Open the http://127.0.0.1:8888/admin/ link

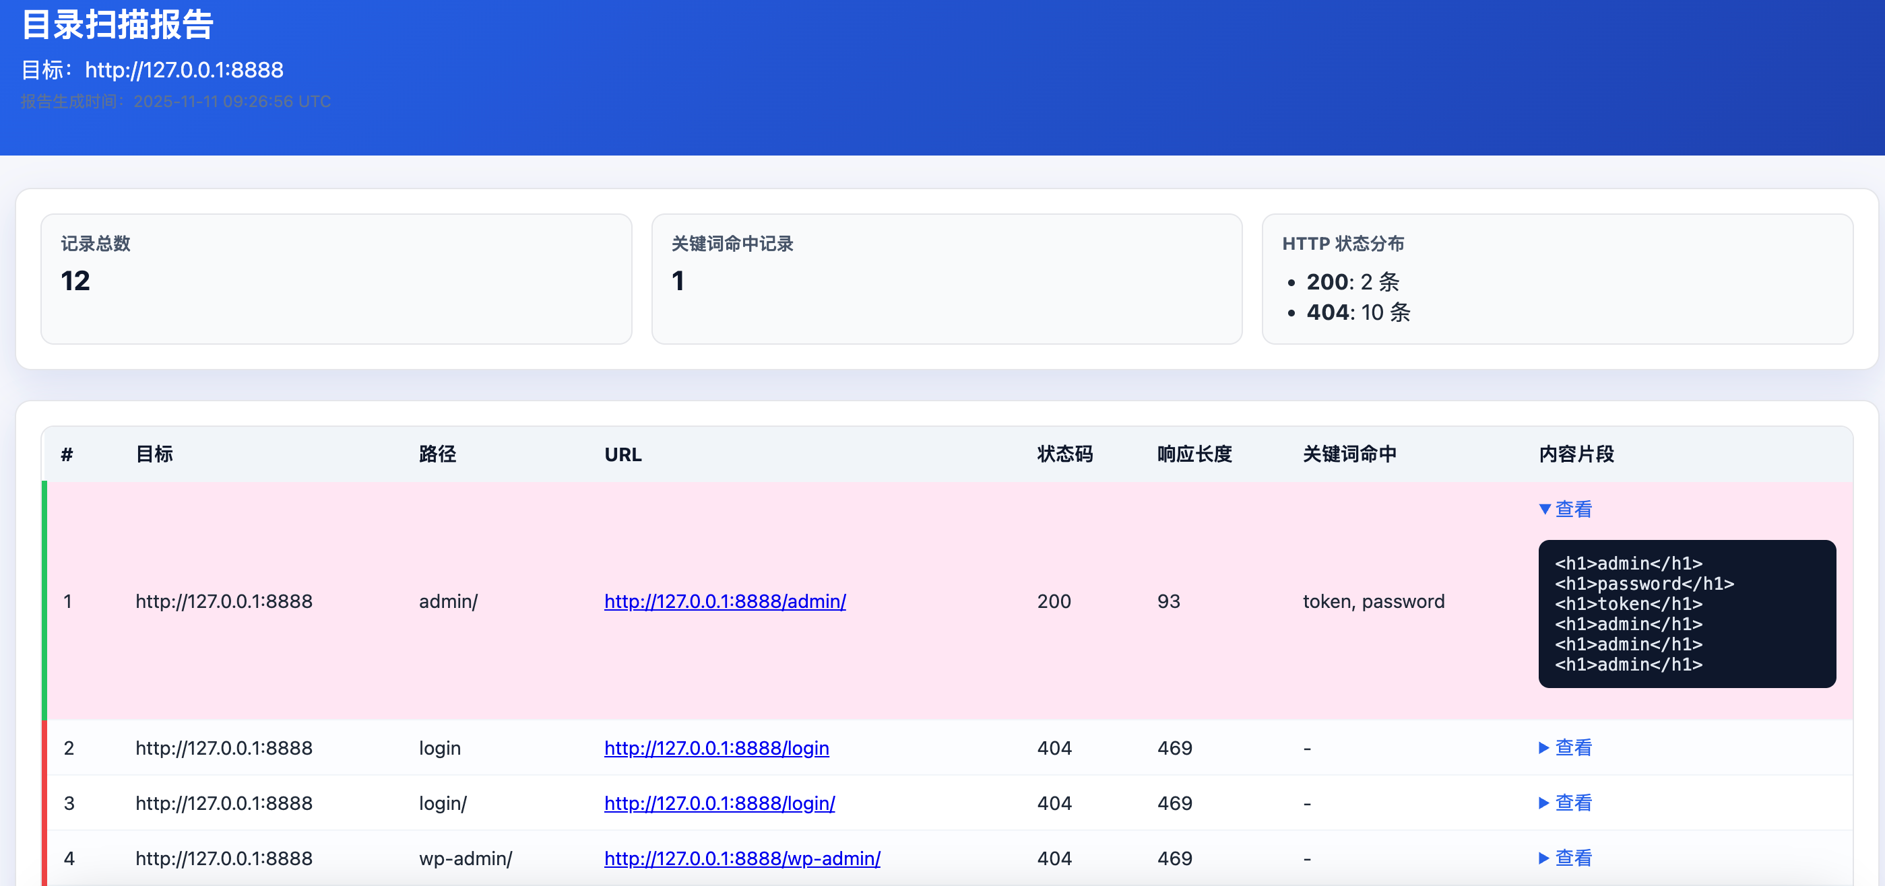click(724, 601)
